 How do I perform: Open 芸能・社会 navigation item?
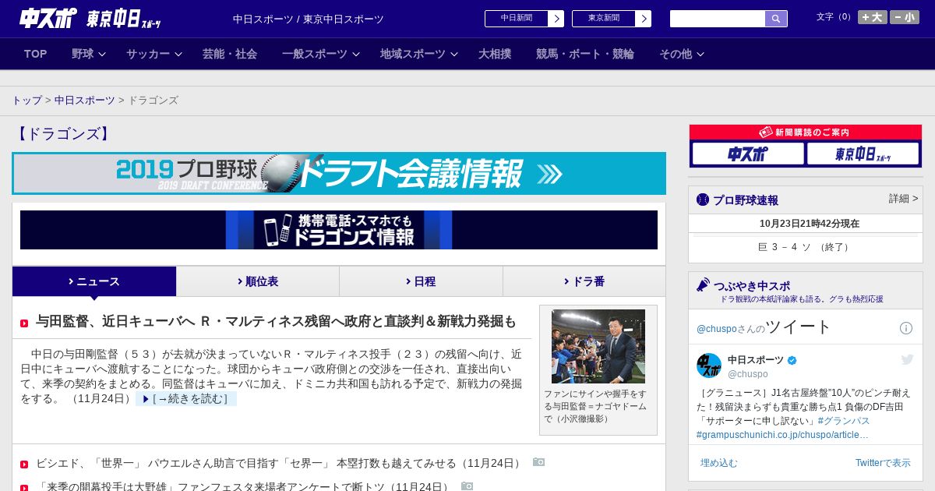point(230,54)
